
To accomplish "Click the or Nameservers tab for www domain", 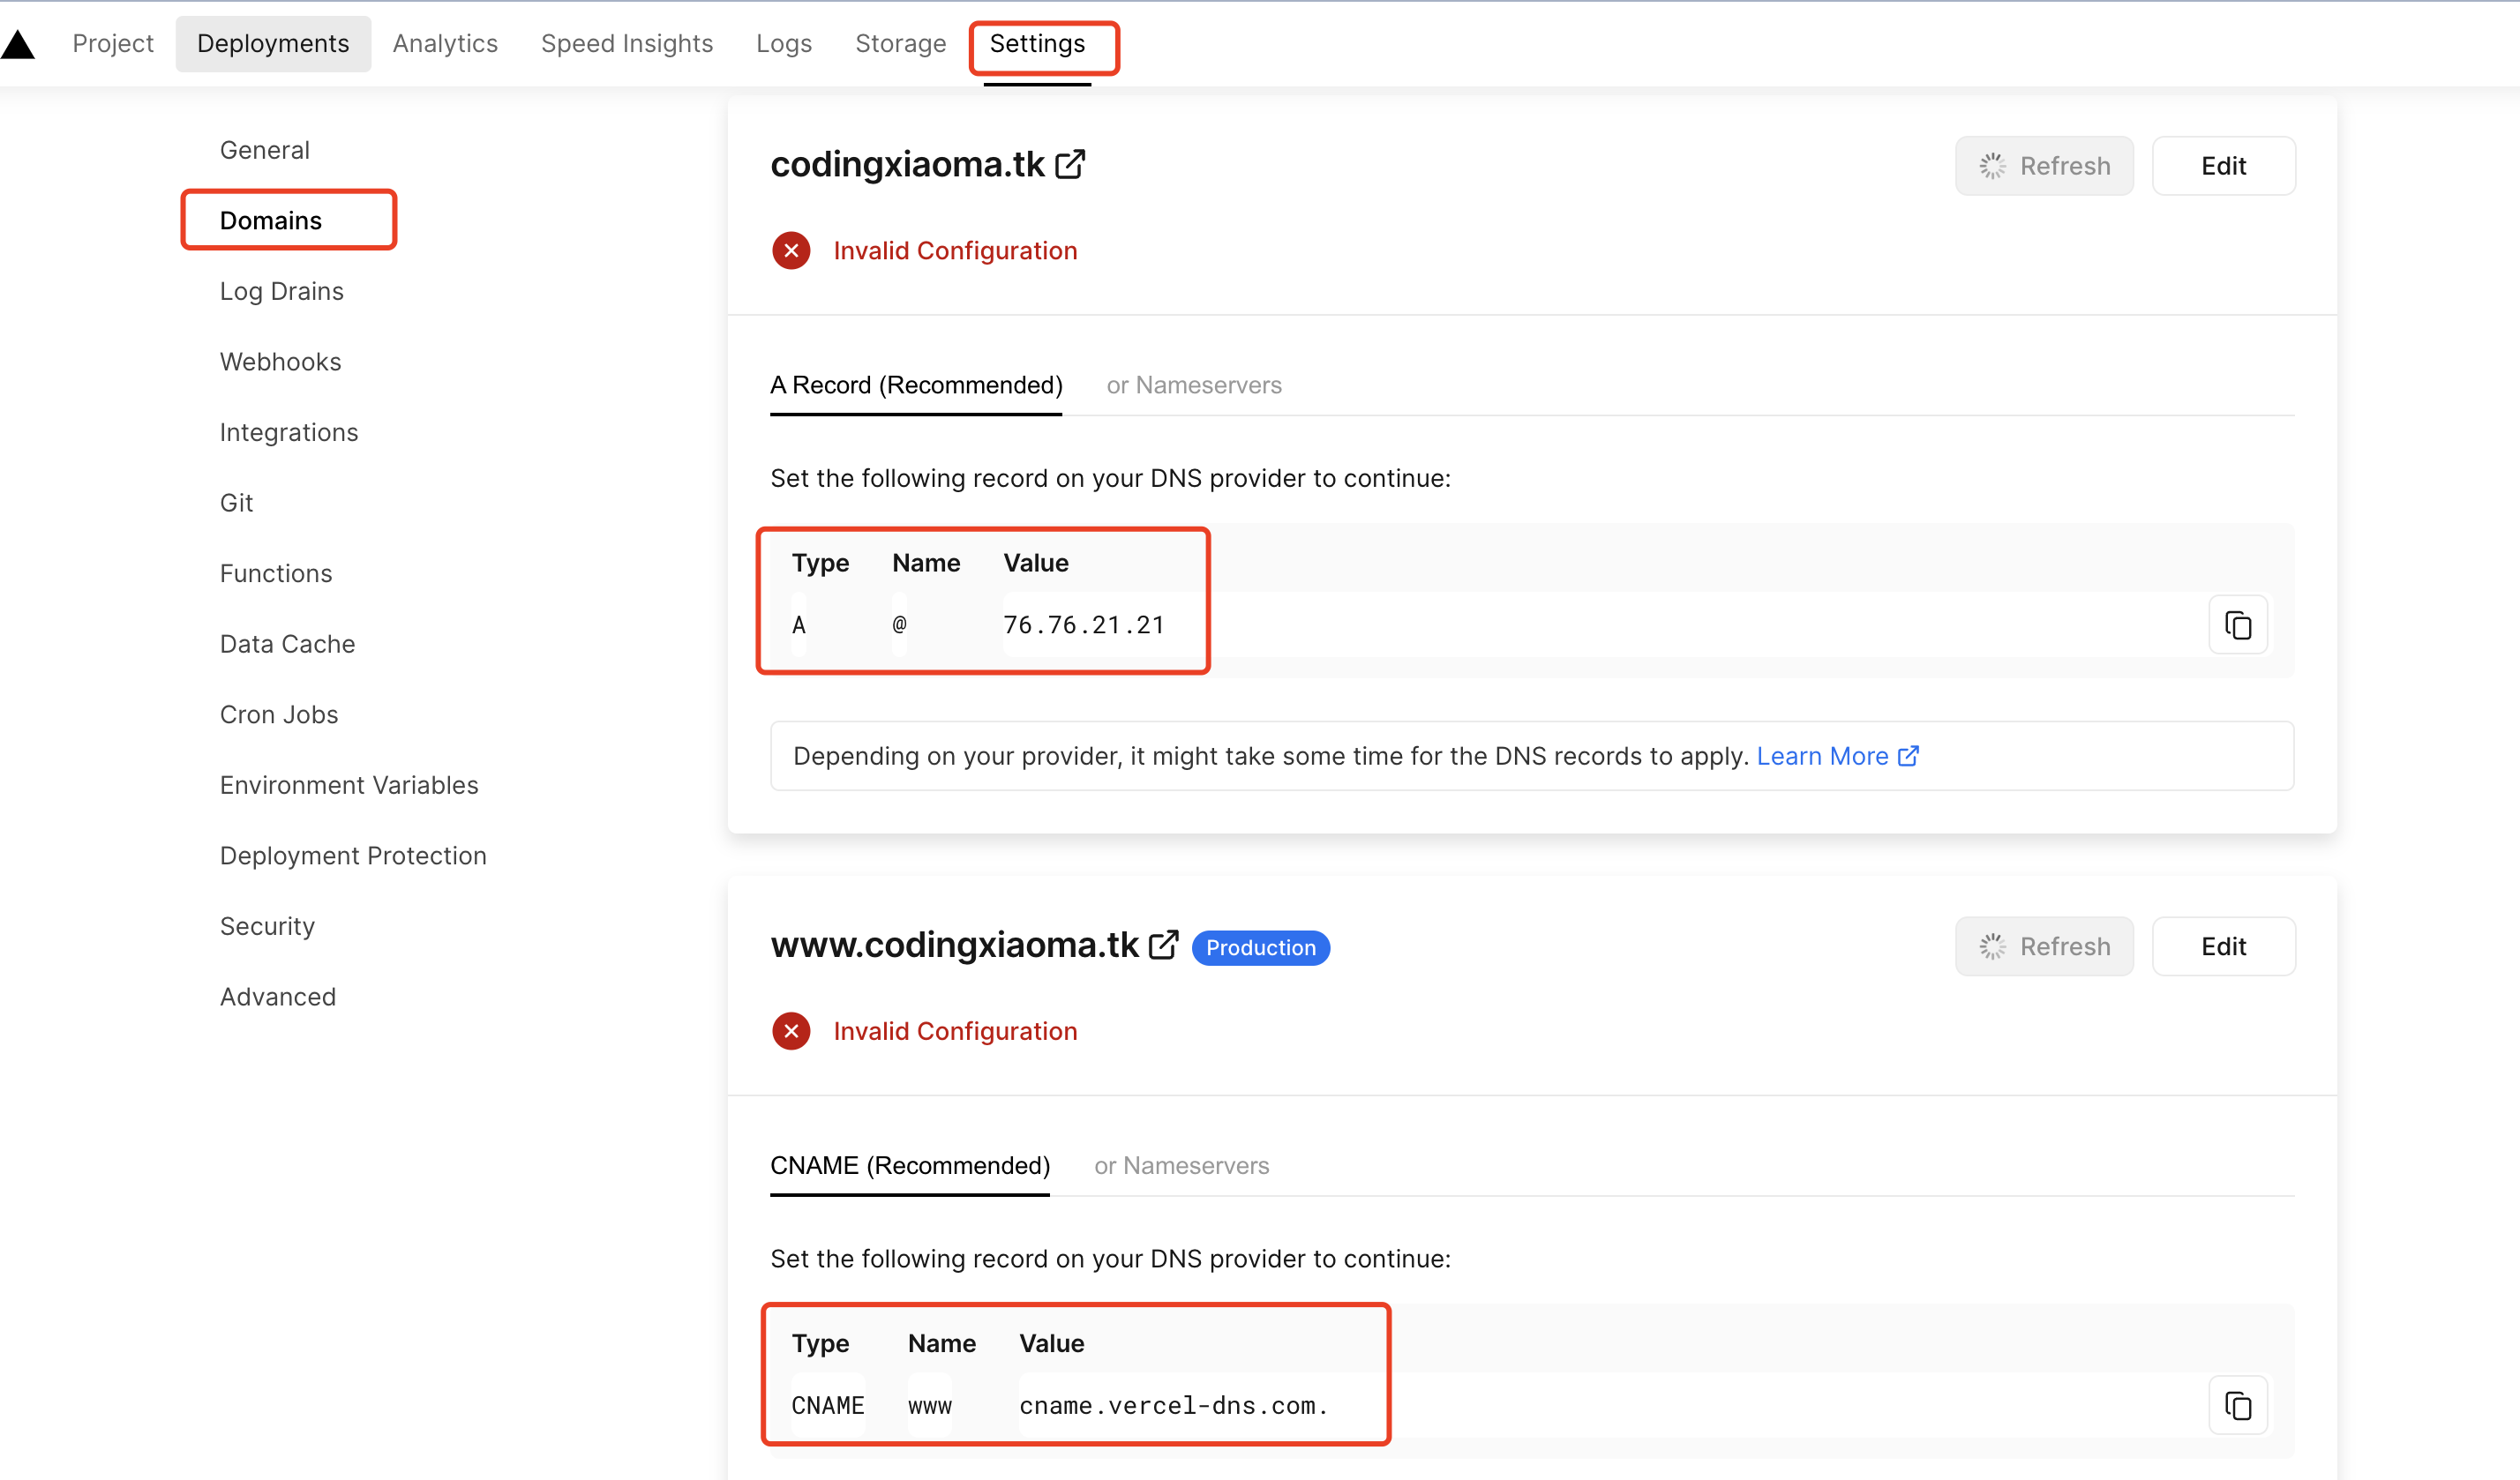I will 1181,1164.
